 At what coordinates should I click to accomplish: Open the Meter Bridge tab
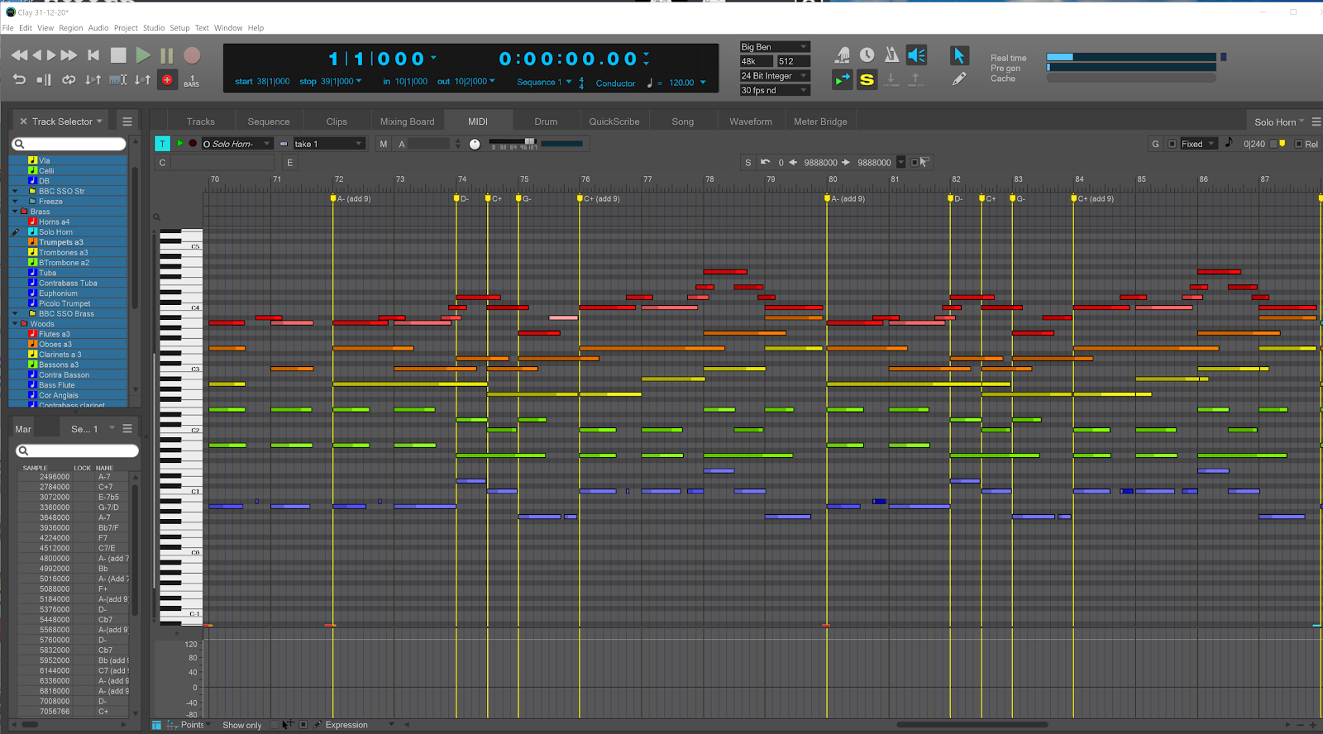[x=820, y=122]
